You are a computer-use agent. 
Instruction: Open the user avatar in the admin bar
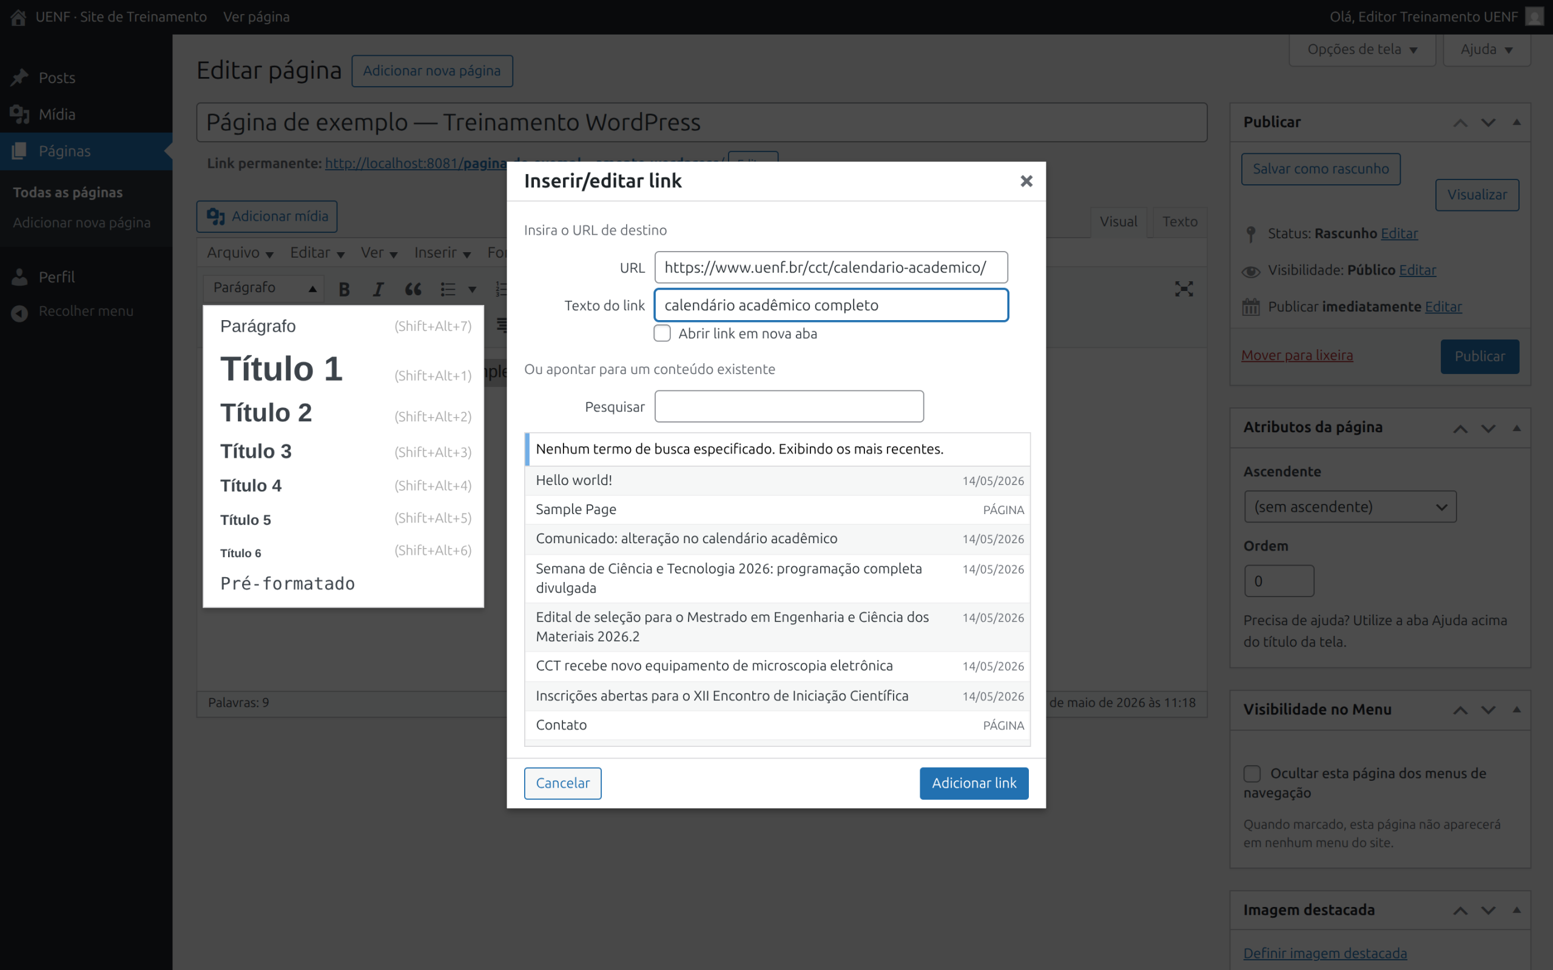pos(1534,17)
